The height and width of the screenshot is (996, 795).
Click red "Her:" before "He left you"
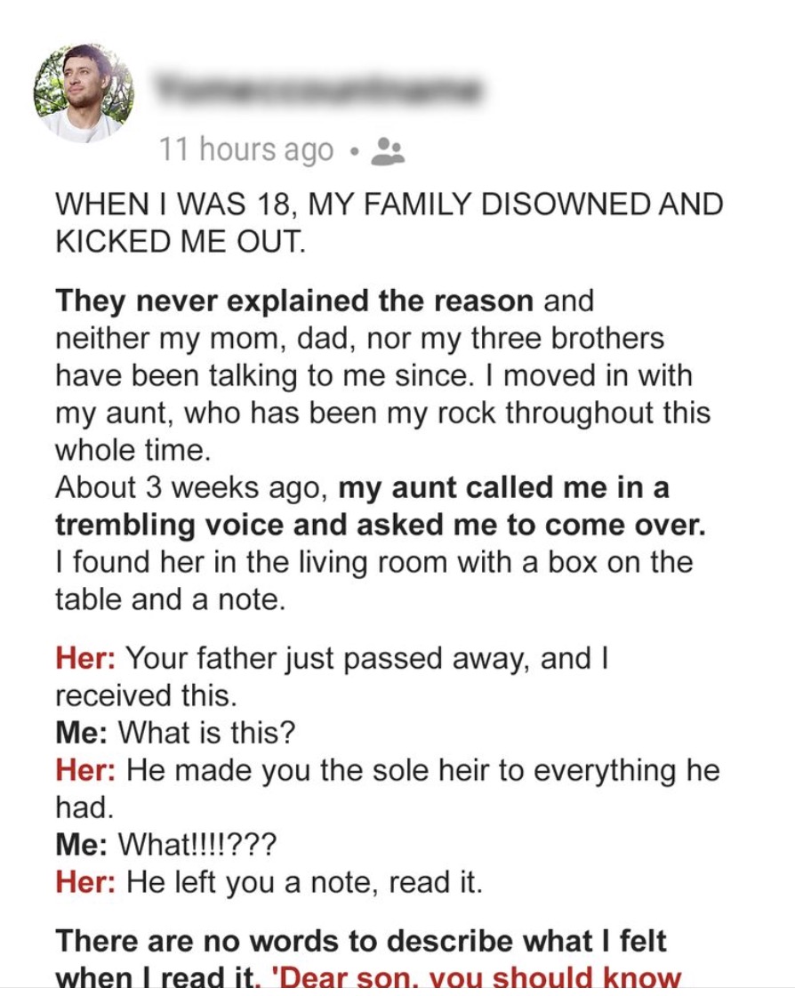tap(85, 881)
